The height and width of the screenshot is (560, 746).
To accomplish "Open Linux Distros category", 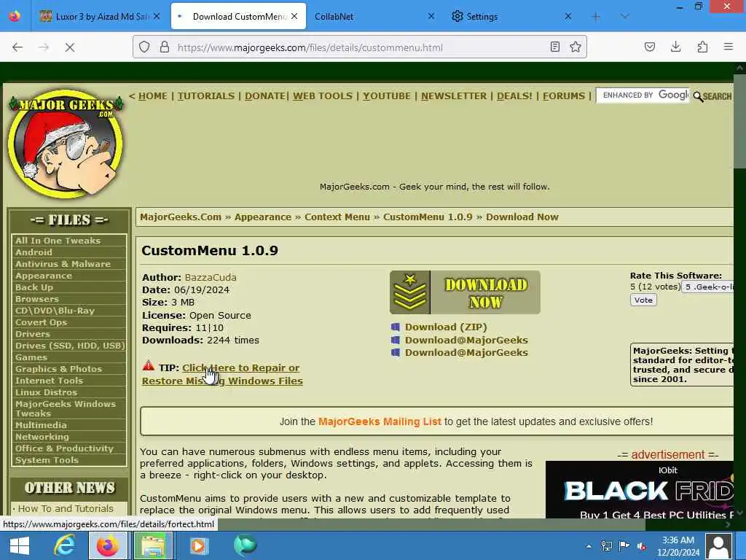I will pyautogui.click(x=46, y=392).
